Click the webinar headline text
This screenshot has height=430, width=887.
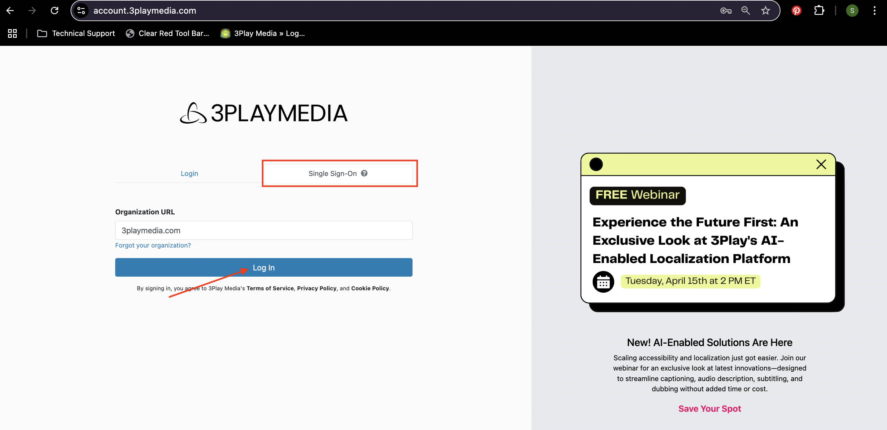[695, 240]
